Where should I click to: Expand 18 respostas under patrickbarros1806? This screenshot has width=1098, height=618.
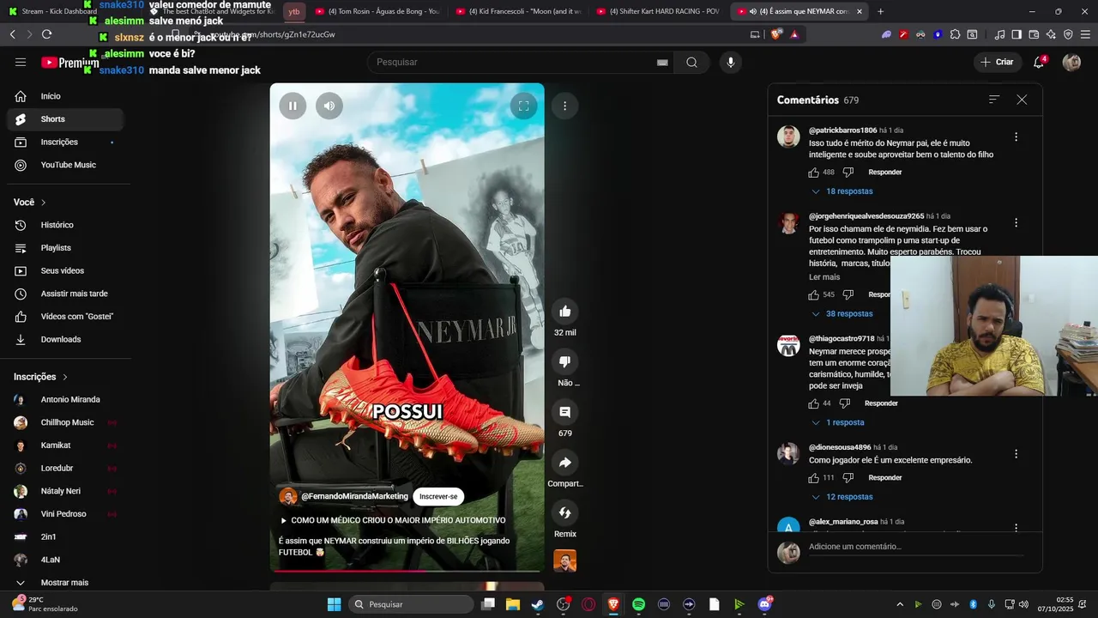coord(842,191)
